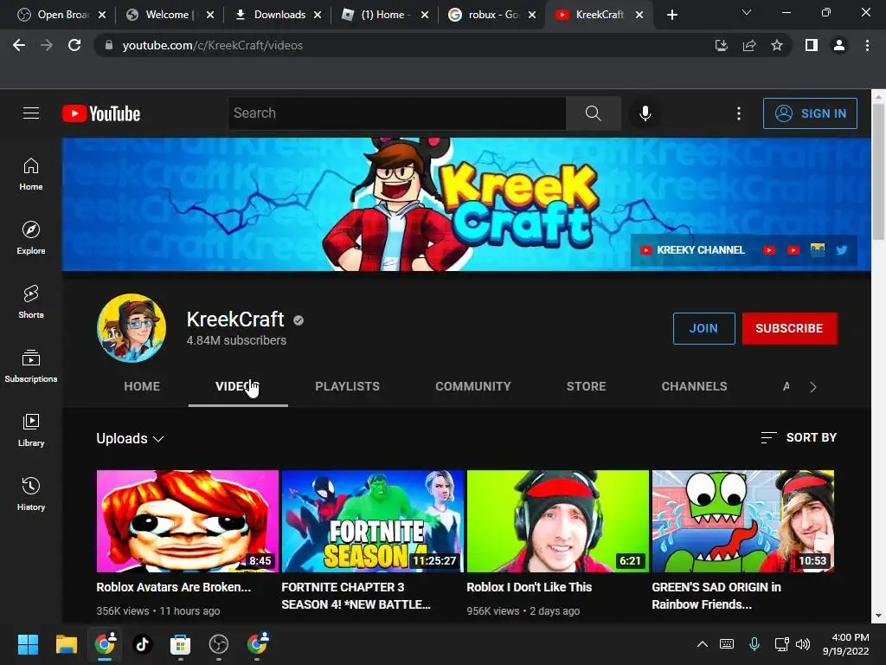Start voice search with microphone icon
Viewport: 886px width, 665px height.
click(645, 113)
